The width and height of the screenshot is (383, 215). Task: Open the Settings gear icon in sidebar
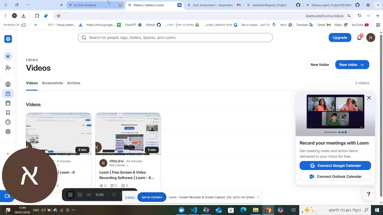point(8,131)
